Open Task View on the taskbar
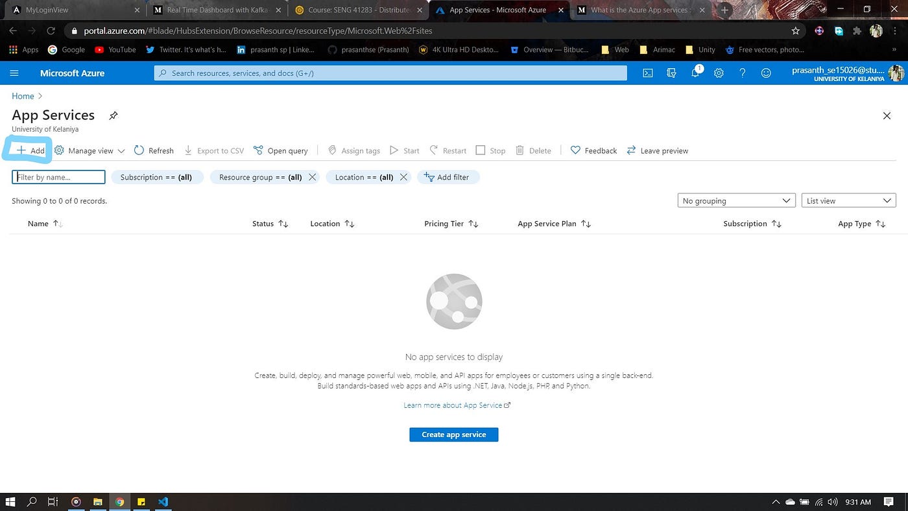Screen dimensions: 908x511 [53, 502]
